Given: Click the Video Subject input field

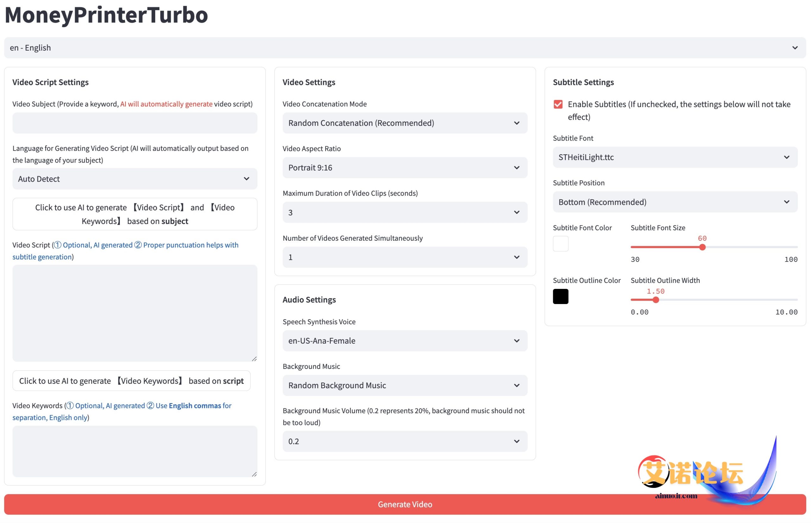Looking at the screenshot, I should 135,123.
